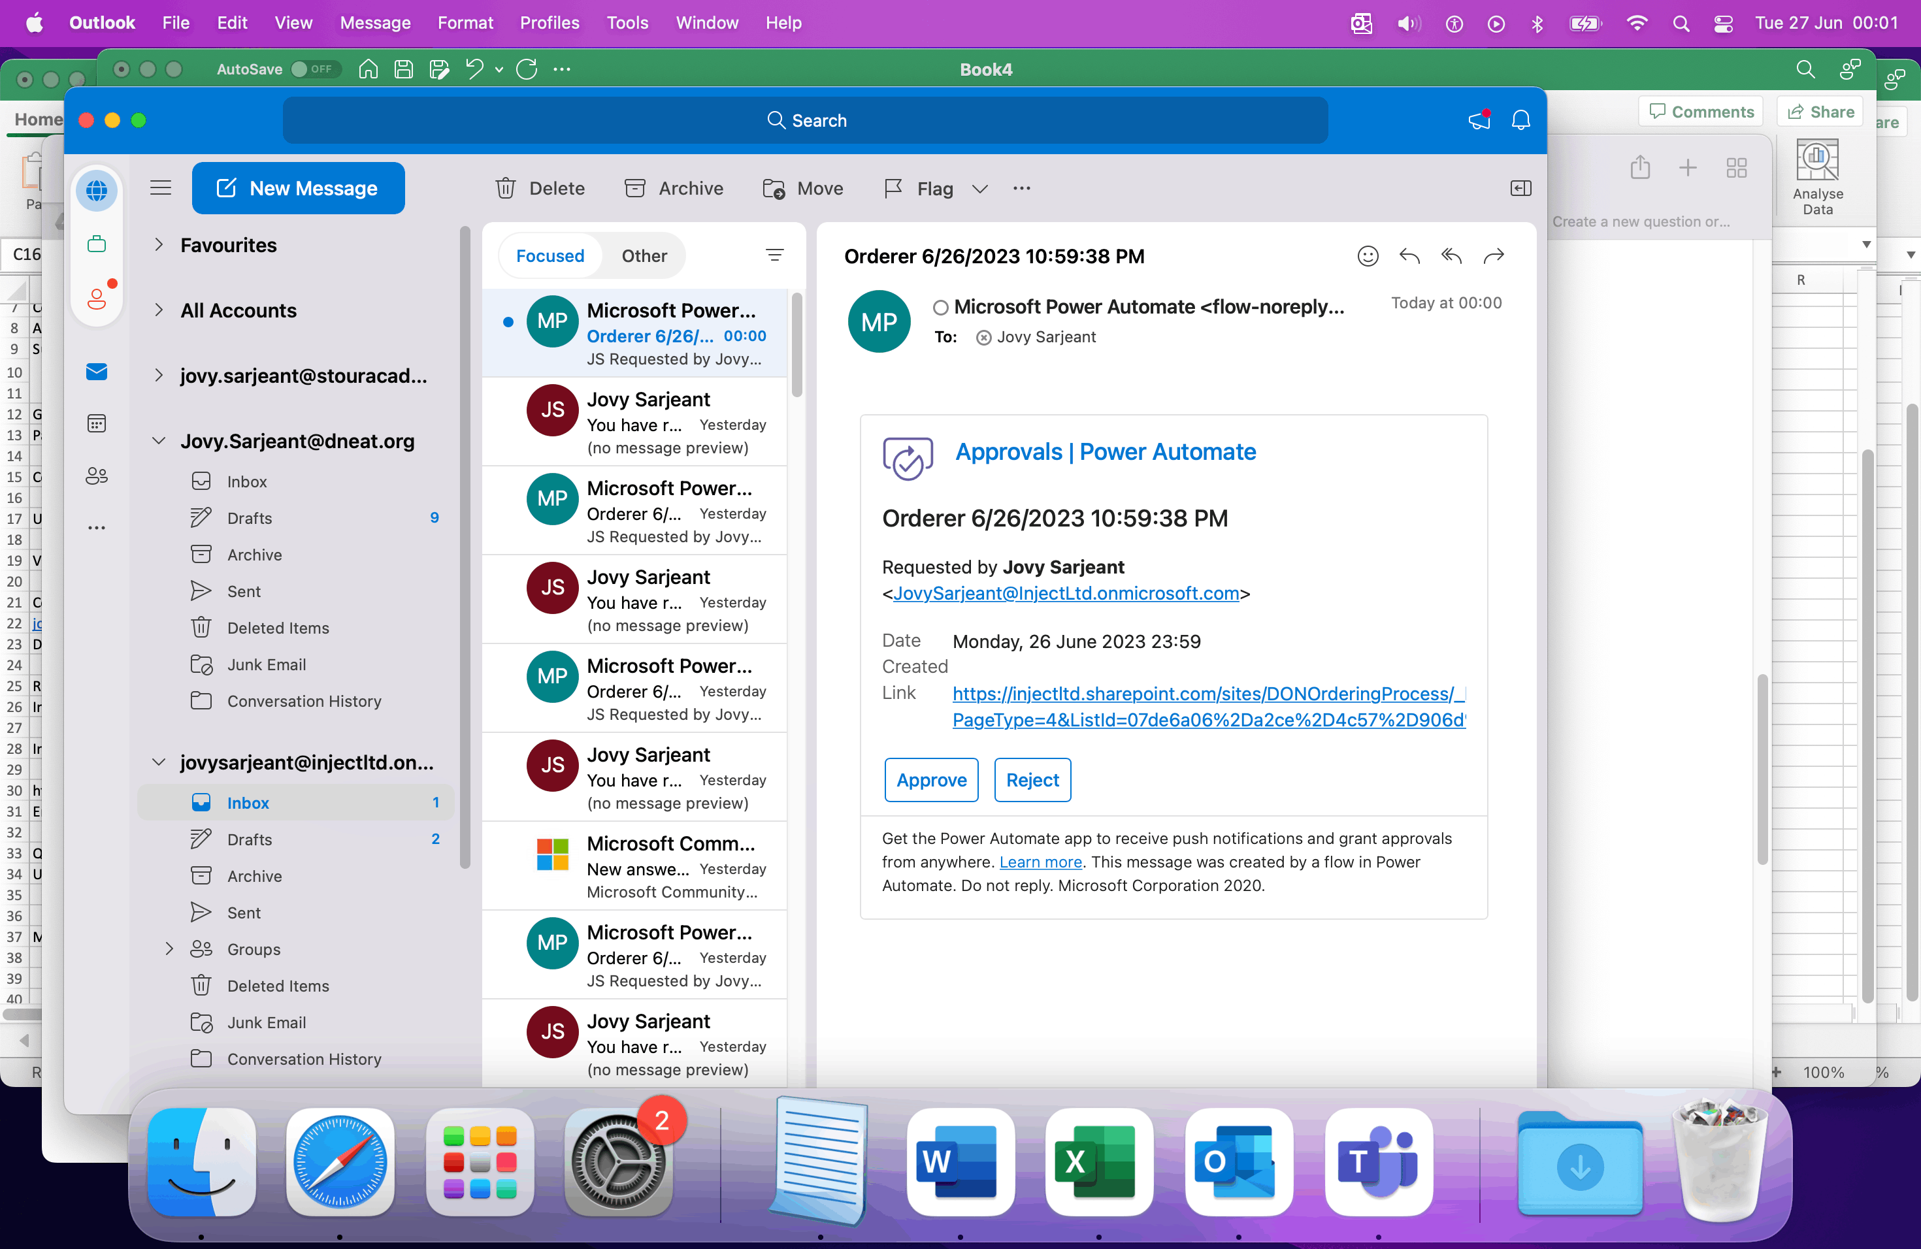Image resolution: width=1921 pixels, height=1249 pixels.
Task: Click the Archive toolbar icon
Action: coord(635,188)
